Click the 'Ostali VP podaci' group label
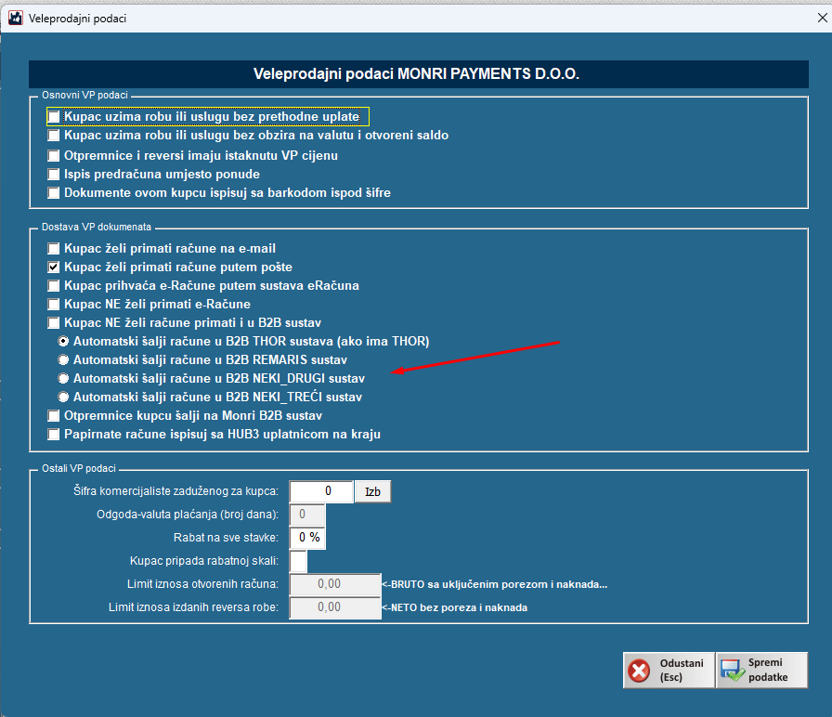832x717 pixels. point(79,469)
